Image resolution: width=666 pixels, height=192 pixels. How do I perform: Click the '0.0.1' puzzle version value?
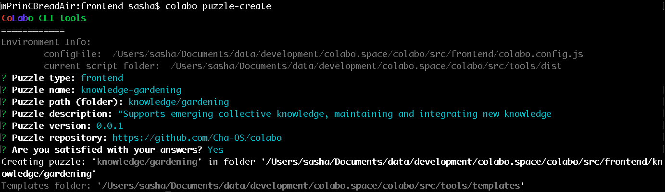(x=110, y=126)
